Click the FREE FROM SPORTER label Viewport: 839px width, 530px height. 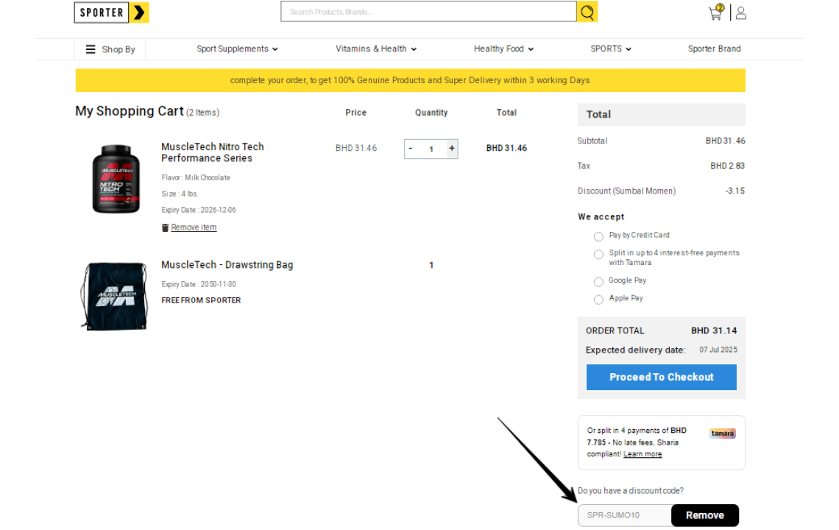click(x=201, y=301)
